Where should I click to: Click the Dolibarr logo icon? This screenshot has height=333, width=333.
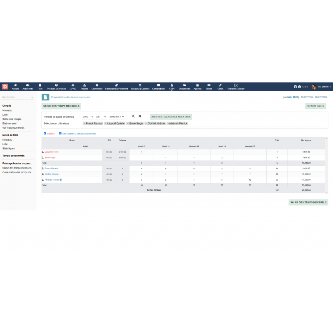(x=5, y=87)
